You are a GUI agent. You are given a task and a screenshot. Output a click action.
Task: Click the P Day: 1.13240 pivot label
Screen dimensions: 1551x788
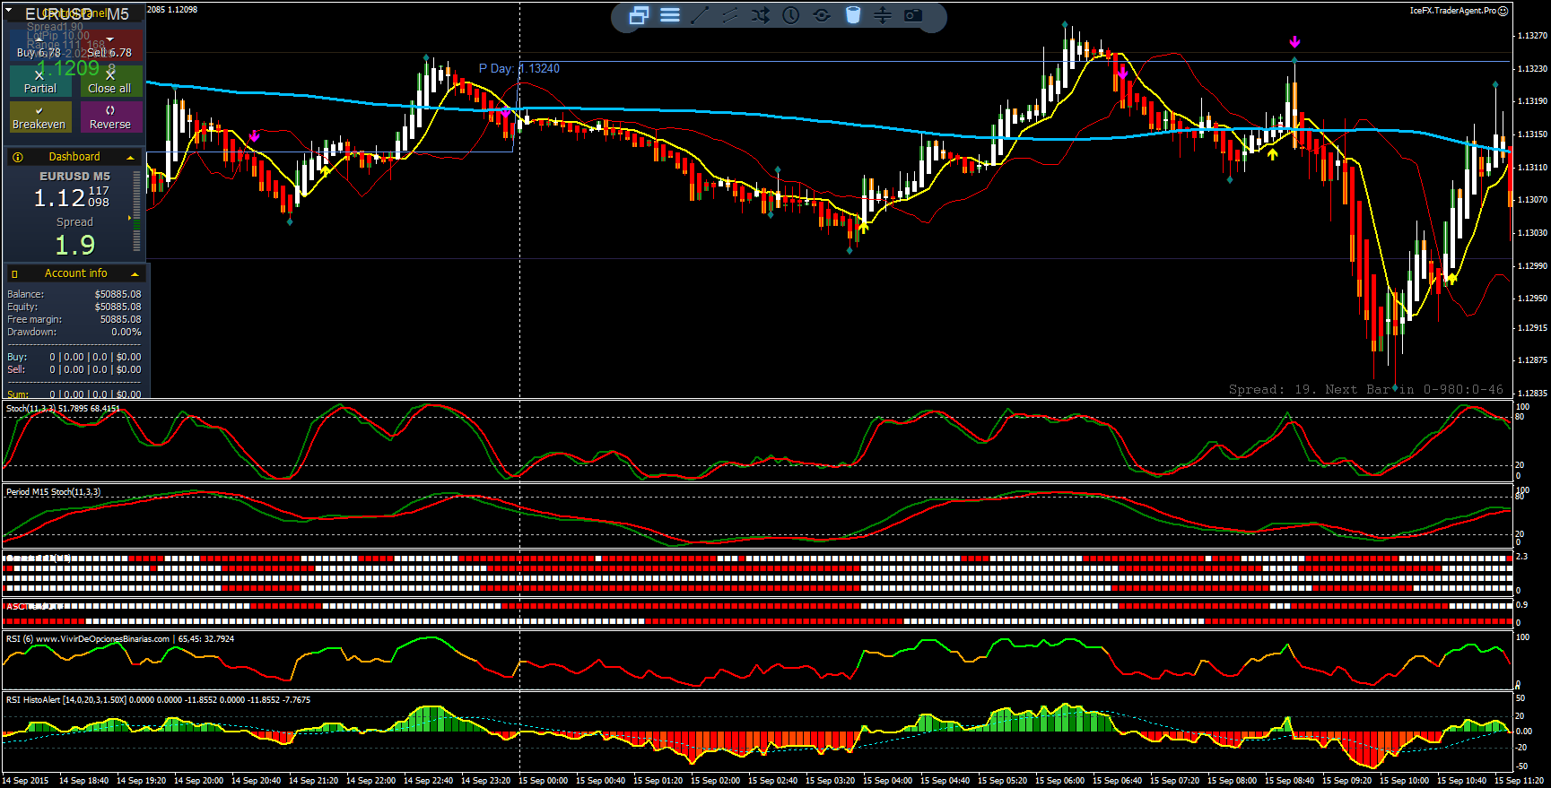[518, 68]
